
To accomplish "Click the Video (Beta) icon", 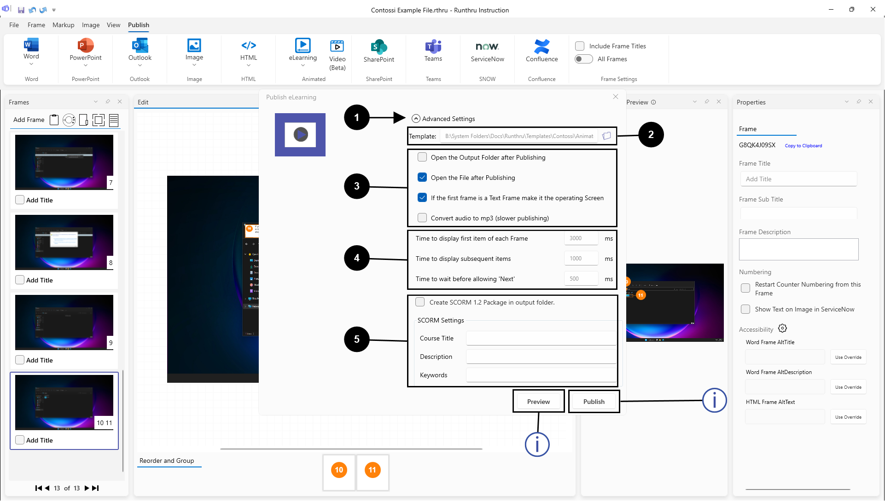I will coord(337,46).
